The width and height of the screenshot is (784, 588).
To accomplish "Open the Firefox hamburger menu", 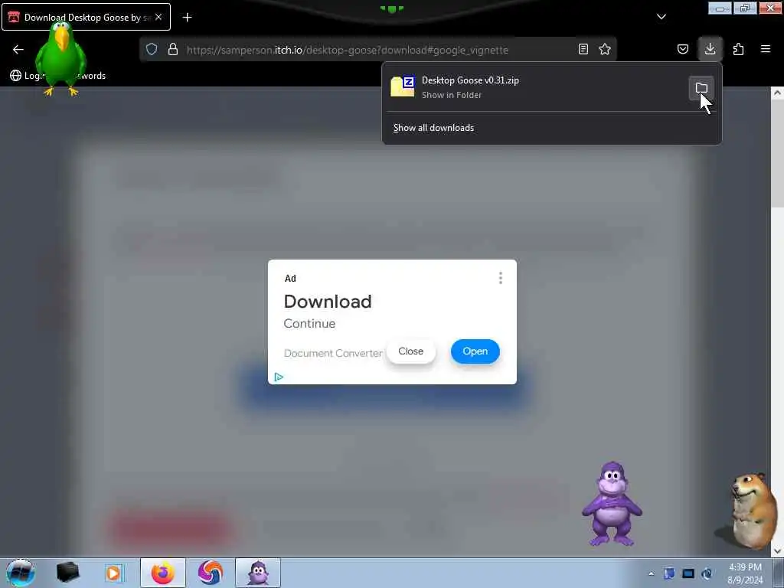I will [x=766, y=49].
